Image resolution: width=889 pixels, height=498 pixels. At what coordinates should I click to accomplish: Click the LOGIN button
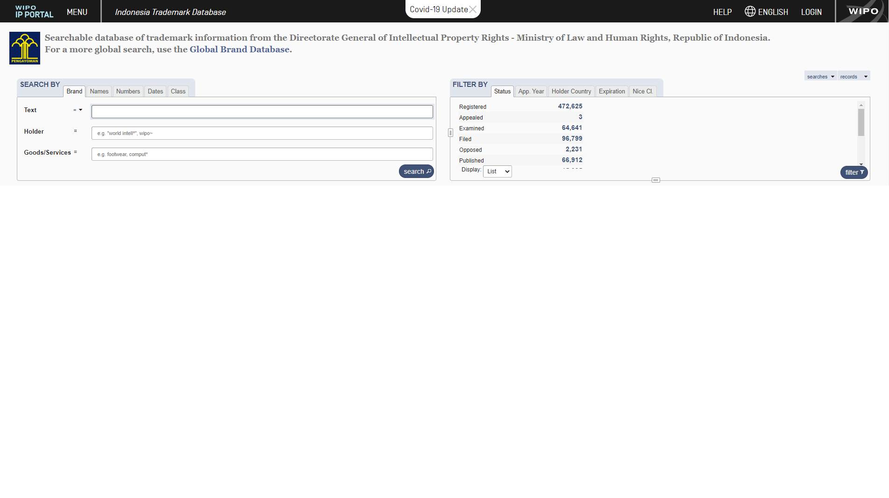pos(811,11)
